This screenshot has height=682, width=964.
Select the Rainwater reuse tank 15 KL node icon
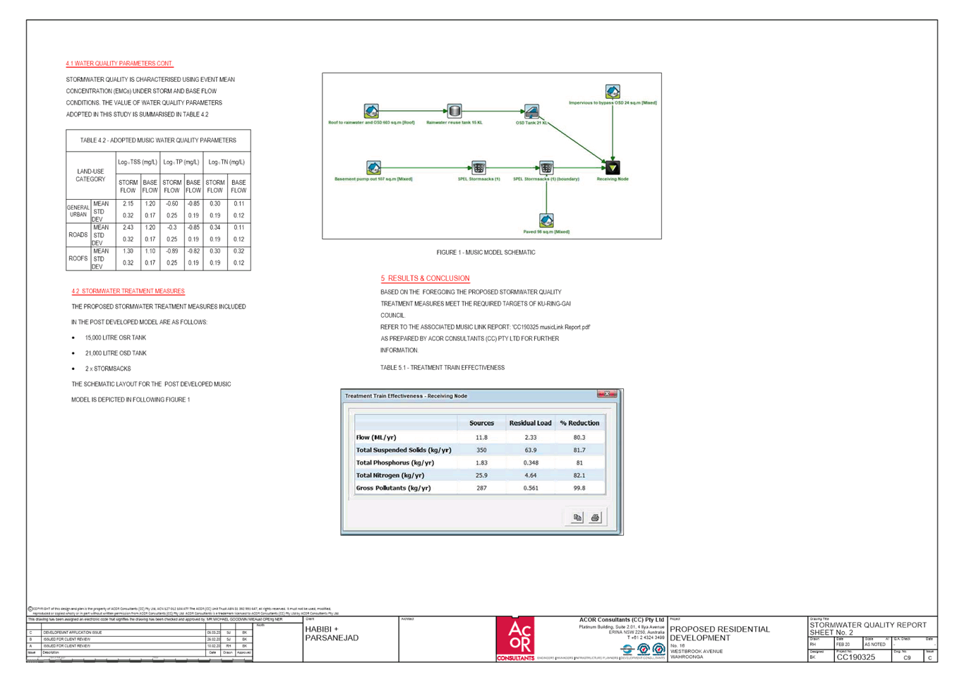point(454,111)
